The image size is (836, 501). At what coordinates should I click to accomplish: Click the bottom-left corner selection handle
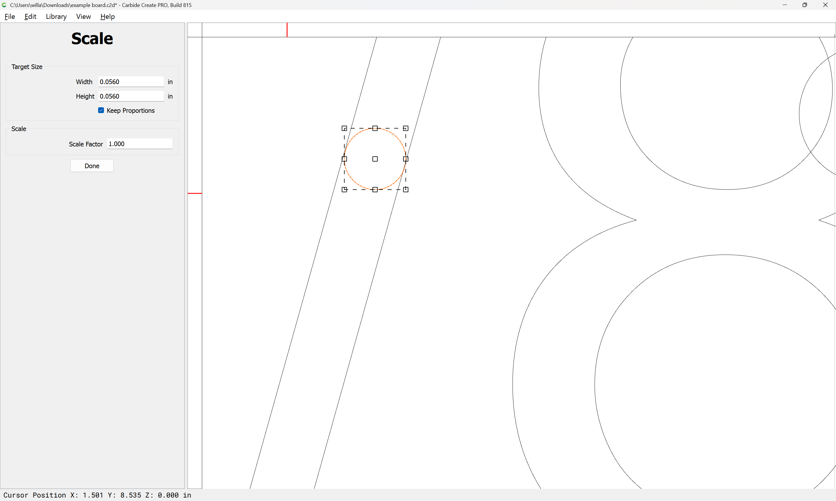coord(344,190)
